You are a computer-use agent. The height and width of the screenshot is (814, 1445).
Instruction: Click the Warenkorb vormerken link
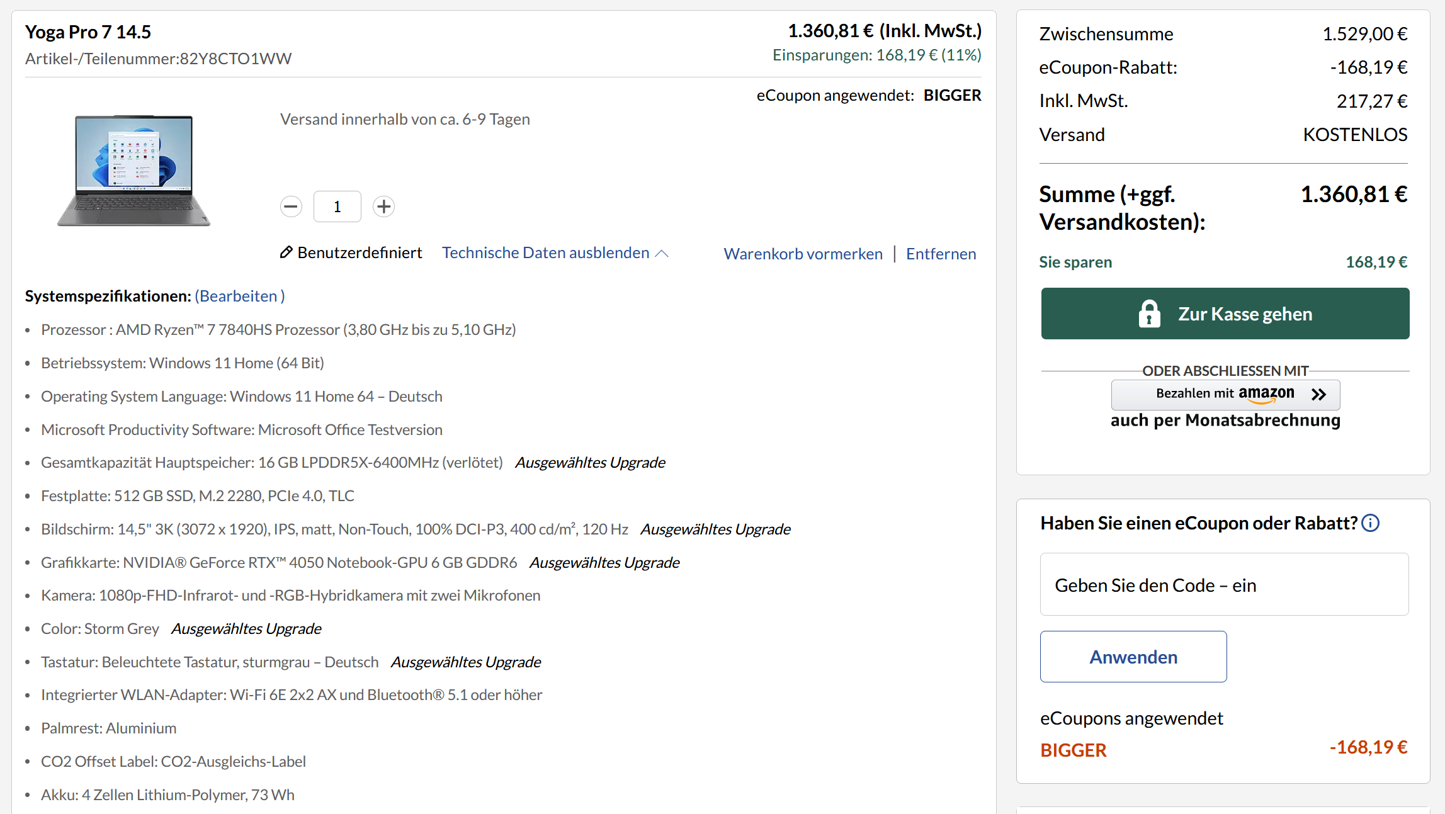tap(803, 253)
